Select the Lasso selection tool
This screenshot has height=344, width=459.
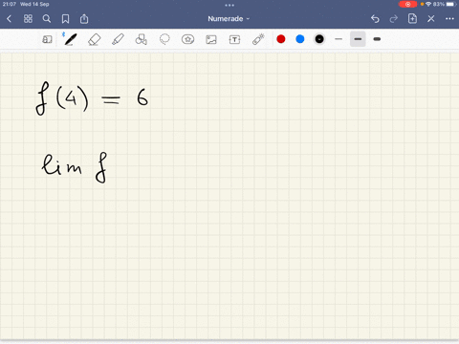[x=164, y=39]
